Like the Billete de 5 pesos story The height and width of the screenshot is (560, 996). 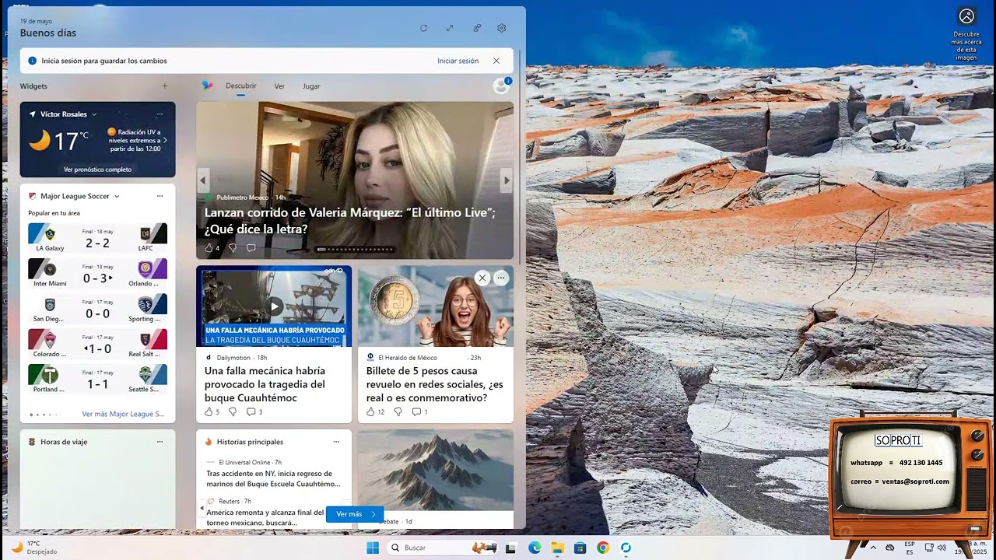click(370, 412)
